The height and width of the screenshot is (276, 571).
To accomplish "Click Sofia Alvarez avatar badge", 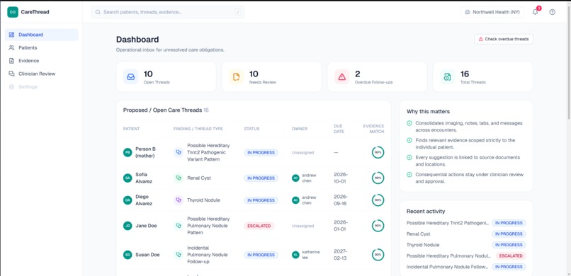I will click(128, 178).
